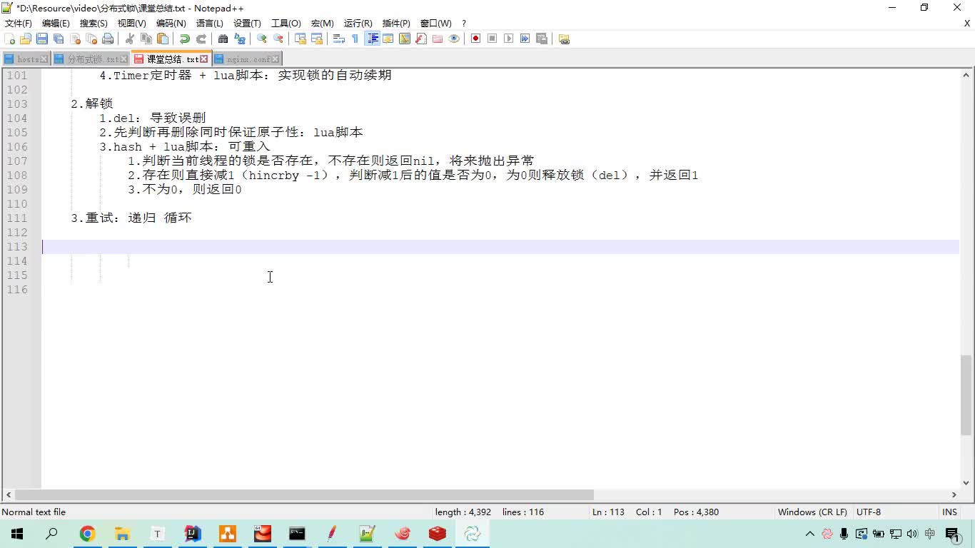Screen dimensions: 975x548
Task: Show the Function List toolbar icon
Action: [421, 39]
